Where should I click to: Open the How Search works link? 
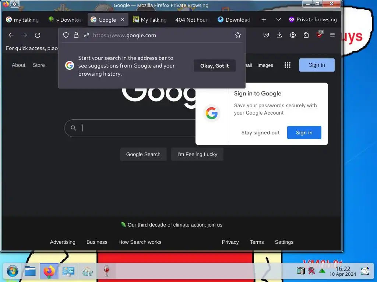coord(140,242)
